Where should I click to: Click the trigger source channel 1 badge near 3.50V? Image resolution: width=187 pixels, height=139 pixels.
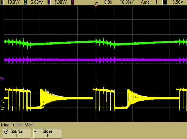(x=165, y=2)
